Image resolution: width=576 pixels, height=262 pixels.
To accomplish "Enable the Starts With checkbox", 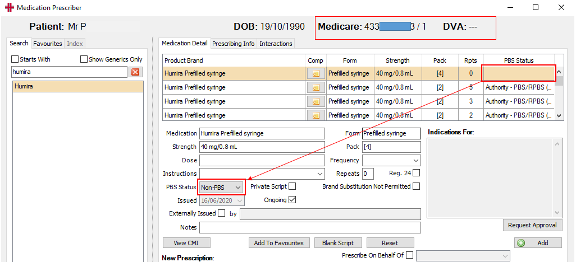I will [x=15, y=59].
